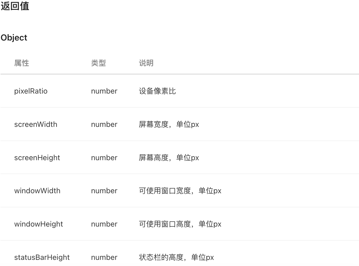Click the 屏幕宽度，单位px description
This screenshot has width=359, height=266.
169,124
